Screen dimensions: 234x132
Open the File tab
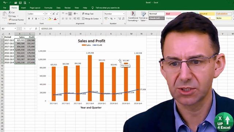point(5,8)
